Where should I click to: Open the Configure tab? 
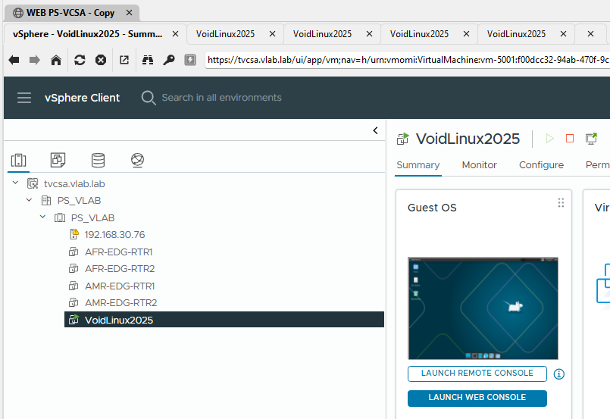(x=541, y=165)
